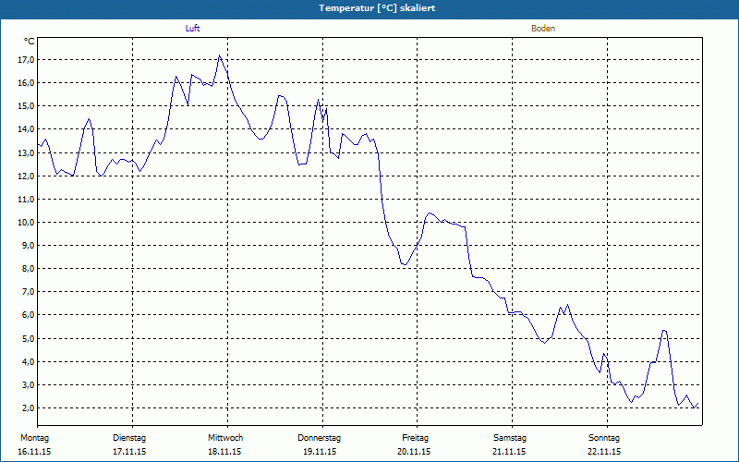
Task: Select the 6,0 y-axis value
Action: pyautogui.click(x=29, y=315)
